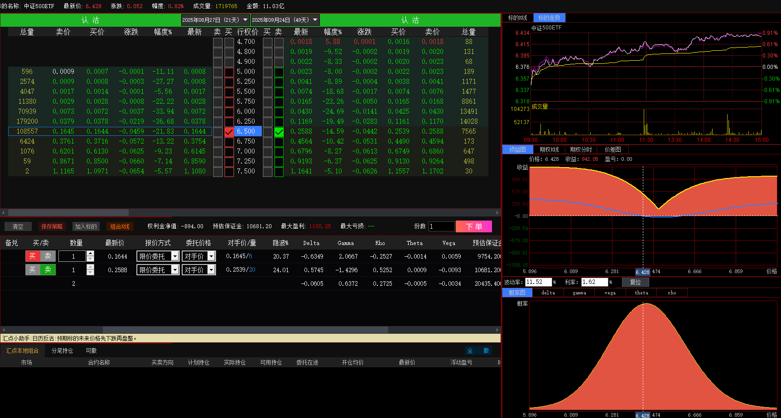781x418 pixels.
Task: Select the gamma chart tab
Action: pyautogui.click(x=579, y=293)
